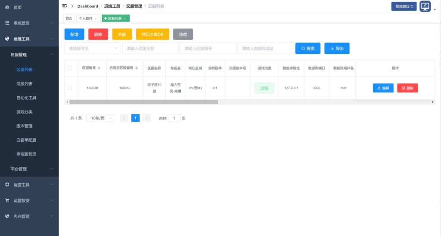The image size is (441, 236).
Task: Open 自动化工具 in the sidebar
Action: [x=26, y=98]
